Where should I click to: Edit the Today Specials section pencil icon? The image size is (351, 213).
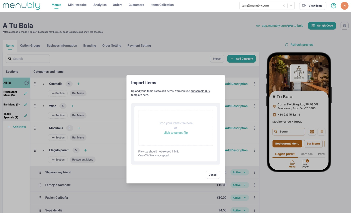26,116
